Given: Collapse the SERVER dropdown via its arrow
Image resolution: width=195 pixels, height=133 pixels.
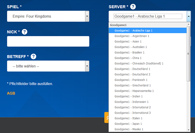Looking at the screenshot, I should (188, 16).
